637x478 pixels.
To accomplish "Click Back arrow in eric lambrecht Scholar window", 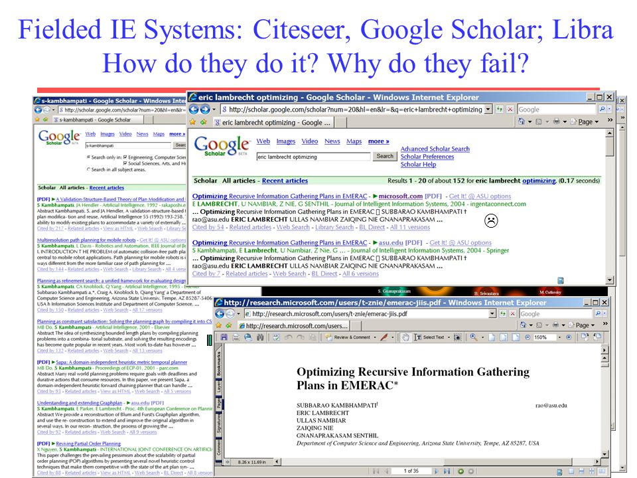I will (x=194, y=109).
